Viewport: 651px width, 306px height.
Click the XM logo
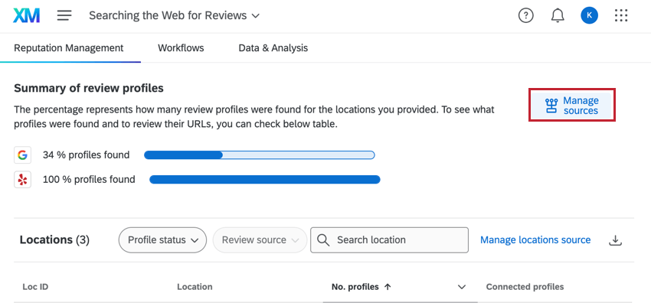[x=27, y=16]
